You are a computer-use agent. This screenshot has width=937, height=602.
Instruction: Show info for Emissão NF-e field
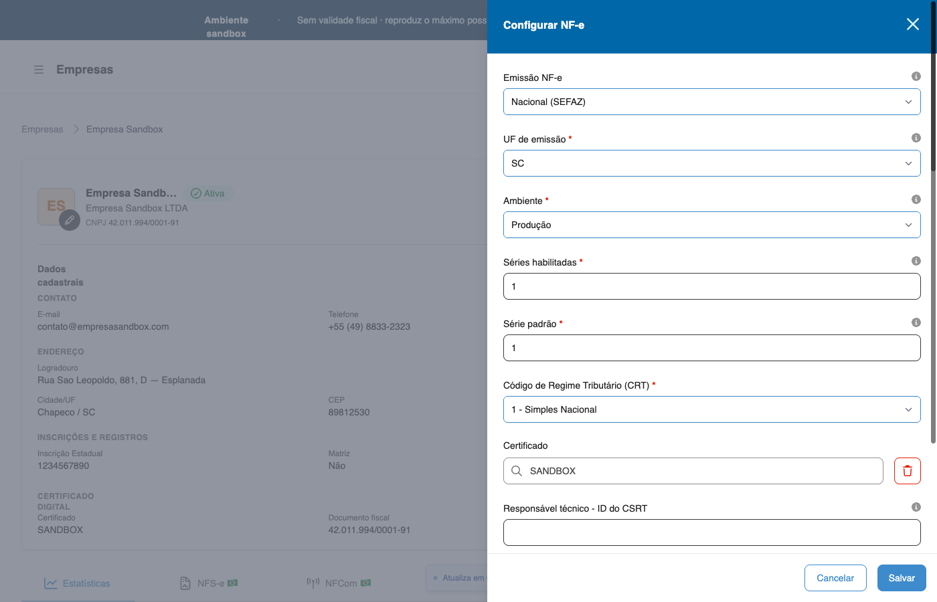(916, 76)
